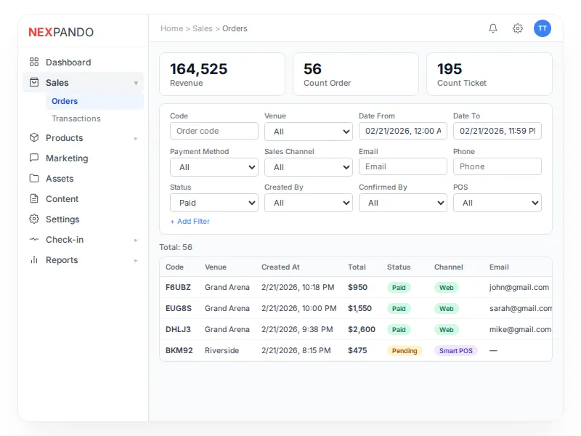Open order BKM92

(179, 351)
